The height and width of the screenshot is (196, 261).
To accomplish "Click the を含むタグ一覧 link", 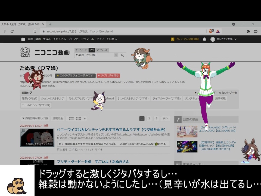I will click(228, 93).
